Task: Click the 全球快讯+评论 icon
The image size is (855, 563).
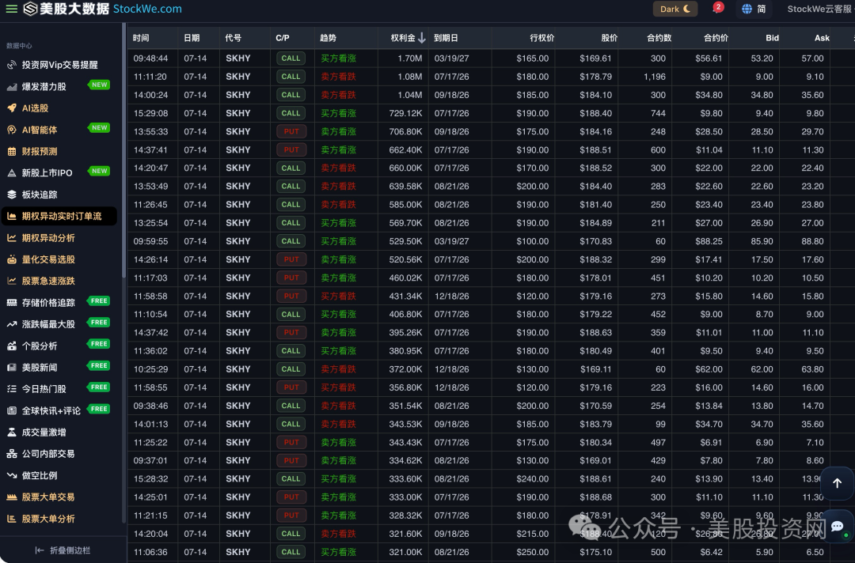Action: (x=11, y=410)
